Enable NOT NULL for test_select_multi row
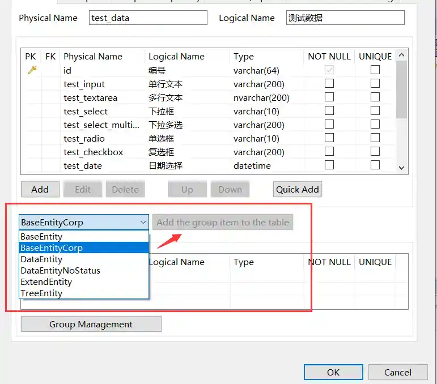The width and height of the screenshot is (437, 384). 329,124
